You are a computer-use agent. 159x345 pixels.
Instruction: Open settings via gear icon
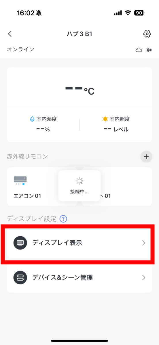pyautogui.click(x=147, y=34)
